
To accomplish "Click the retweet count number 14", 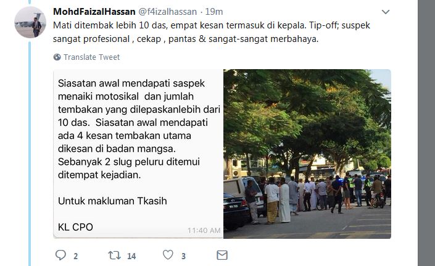I will tap(131, 256).
